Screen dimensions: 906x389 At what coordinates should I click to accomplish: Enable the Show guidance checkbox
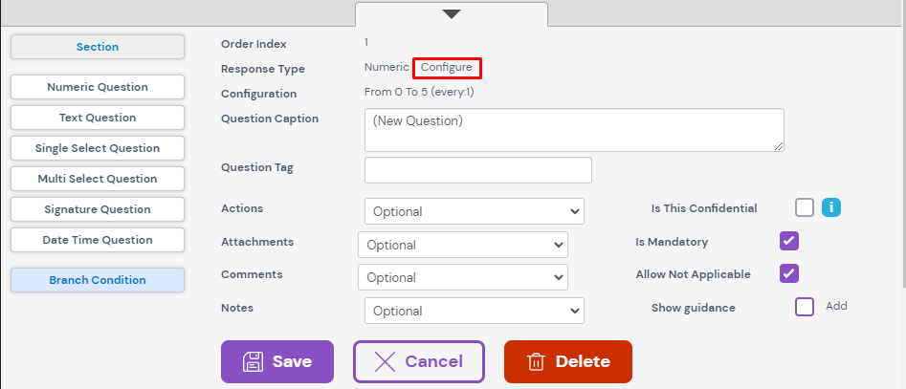pos(805,307)
